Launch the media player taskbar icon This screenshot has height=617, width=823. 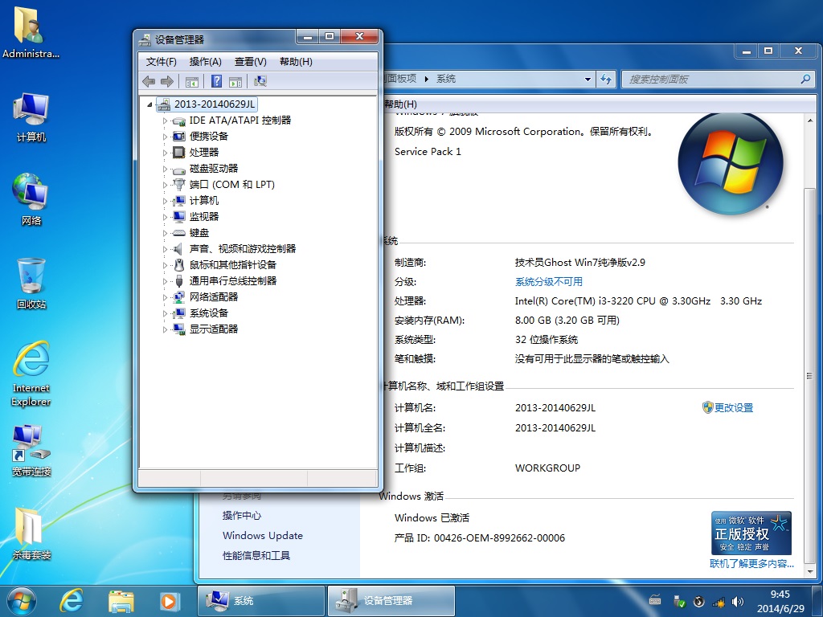click(169, 600)
